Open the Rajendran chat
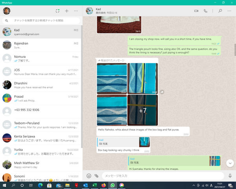236x189 pixels. 41,45
